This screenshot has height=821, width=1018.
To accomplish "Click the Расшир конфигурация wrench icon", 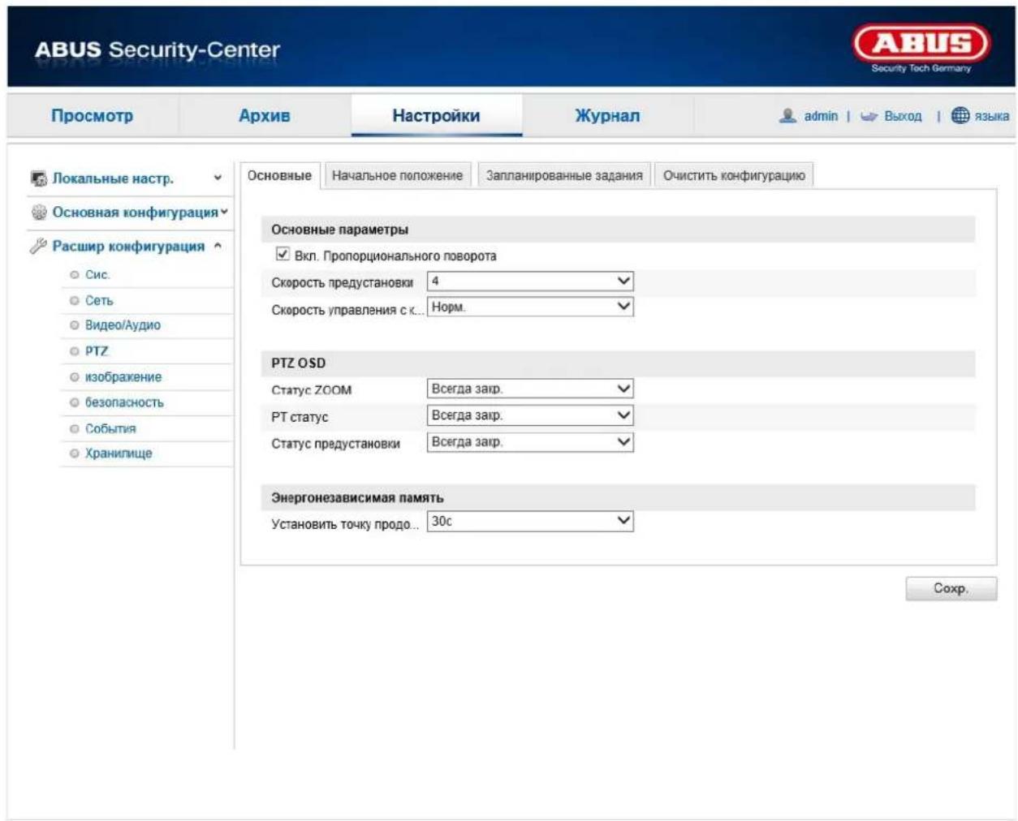I will coord(38,246).
